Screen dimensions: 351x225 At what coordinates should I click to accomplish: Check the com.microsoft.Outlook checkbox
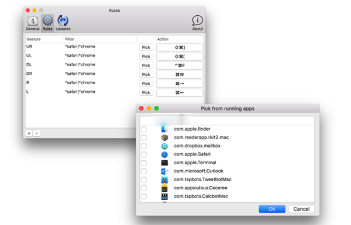pos(144,172)
